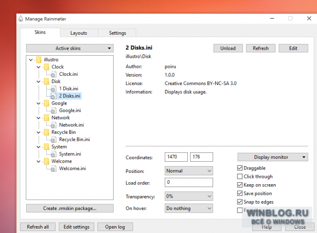Collapse the Disk folder chevron
Image resolution: width=317 pixels, height=233 pixels.
click(39, 82)
